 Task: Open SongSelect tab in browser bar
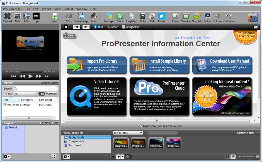click(x=130, y=27)
